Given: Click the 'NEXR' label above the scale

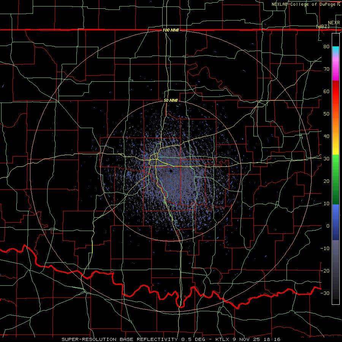Looking at the screenshot, I should (x=334, y=23).
